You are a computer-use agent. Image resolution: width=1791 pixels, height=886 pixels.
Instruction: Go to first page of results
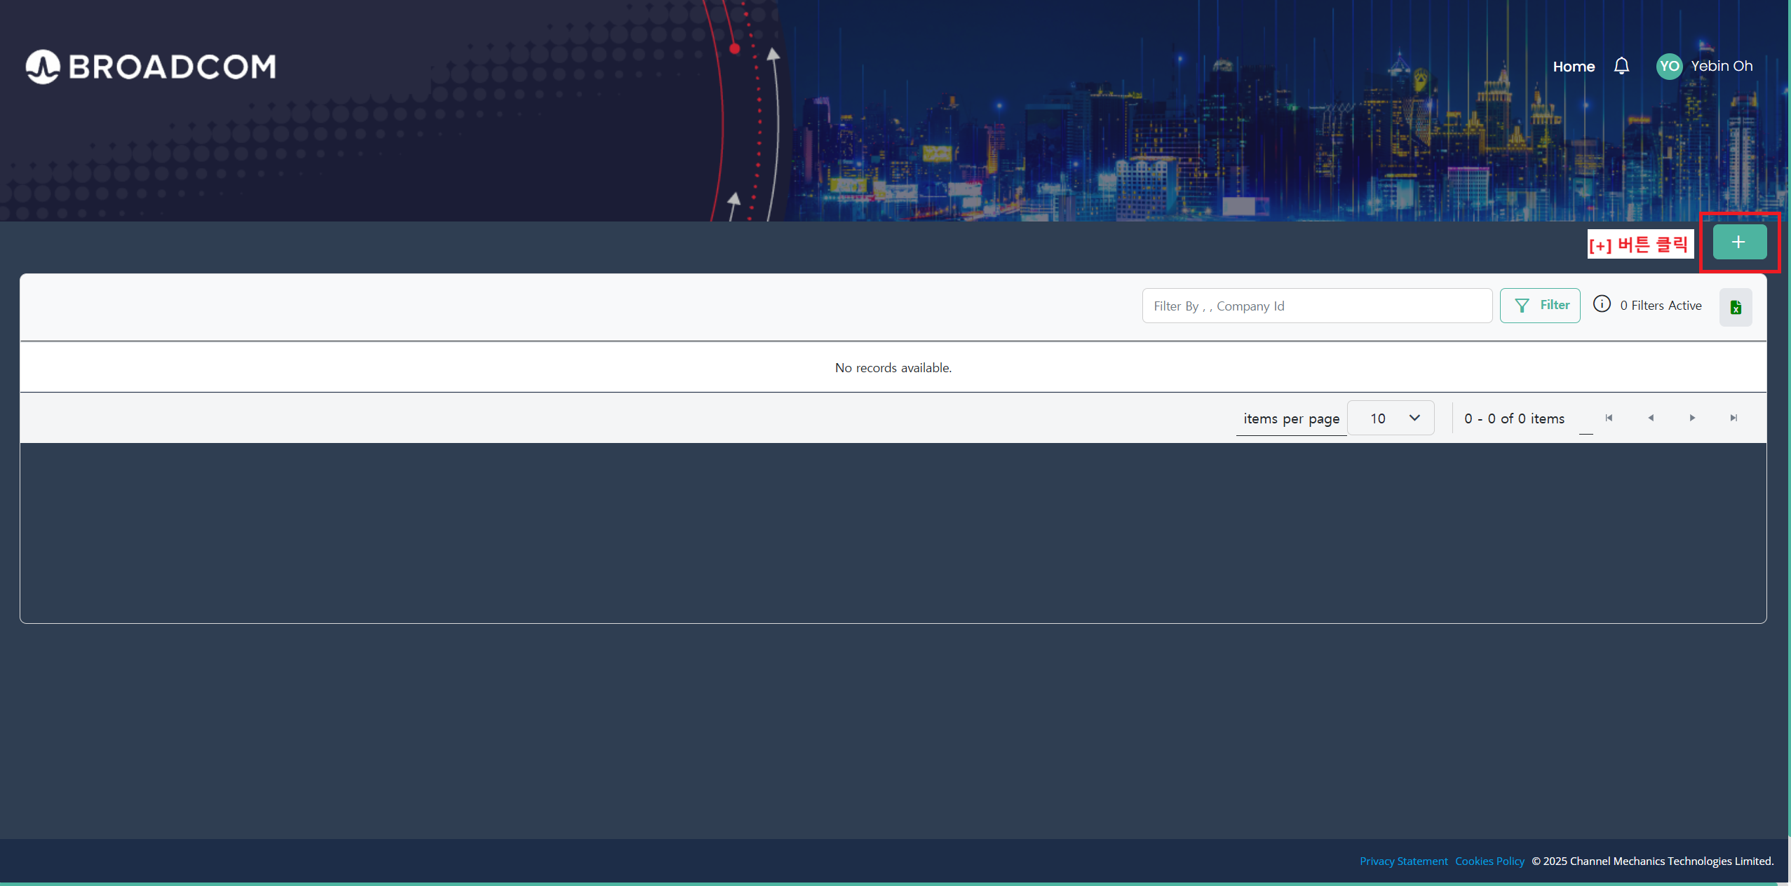click(x=1609, y=418)
